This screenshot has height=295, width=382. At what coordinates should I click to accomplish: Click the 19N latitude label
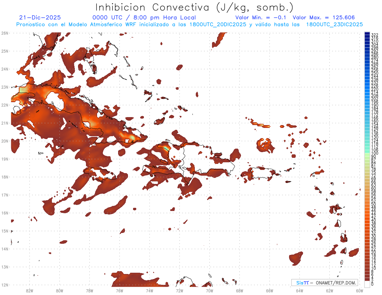pos(4,159)
